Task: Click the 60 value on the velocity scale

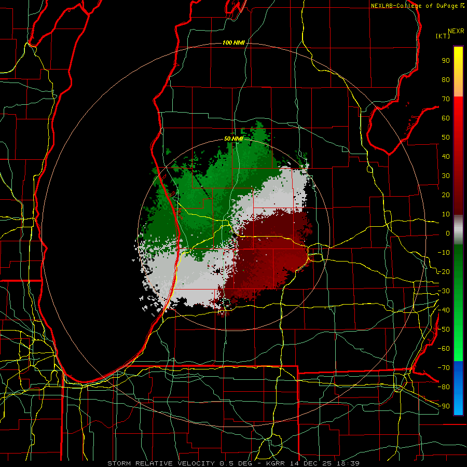Action: click(x=446, y=118)
